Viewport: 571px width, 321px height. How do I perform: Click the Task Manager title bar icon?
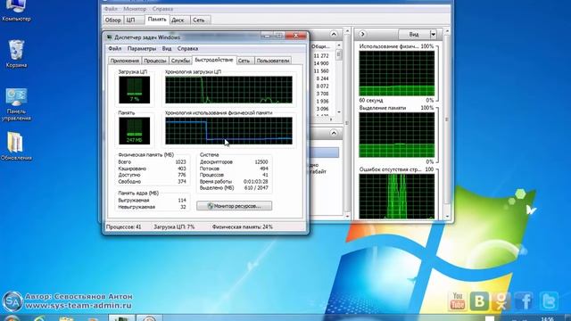(109, 37)
